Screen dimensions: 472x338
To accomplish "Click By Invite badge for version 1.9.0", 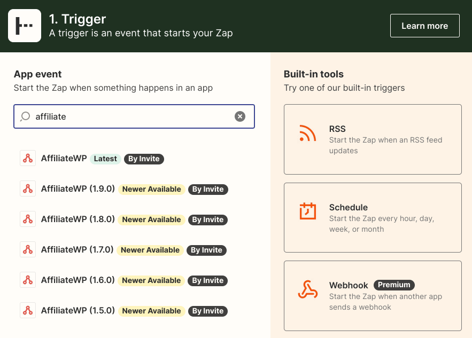I will (x=208, y=189).
